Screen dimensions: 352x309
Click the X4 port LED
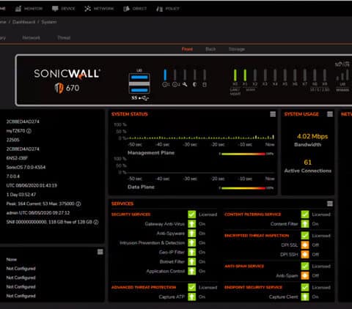pos(275,75)
